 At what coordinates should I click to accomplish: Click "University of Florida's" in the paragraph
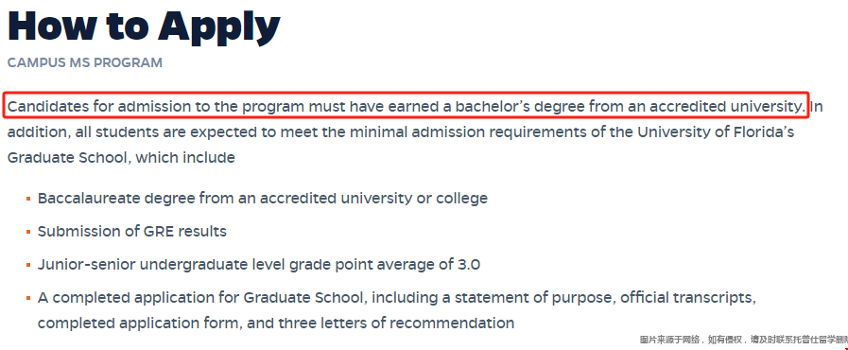tap(716, 132)
